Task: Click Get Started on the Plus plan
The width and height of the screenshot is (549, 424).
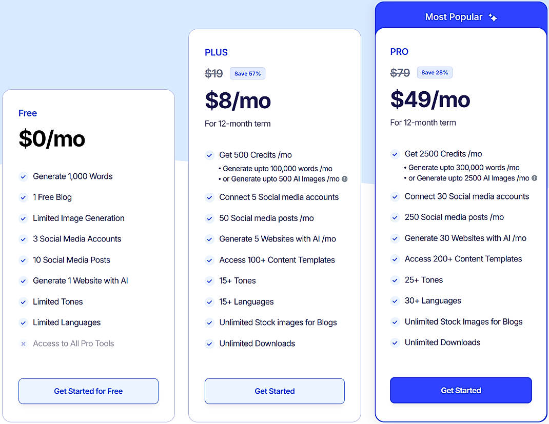Action: click(274, 391)
